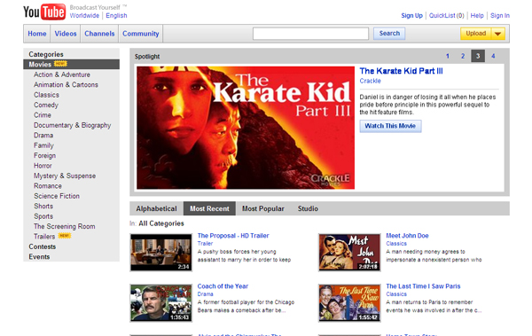Select Mystery & Suspense category
This screenshot has height=336, width=532.
(65, 176)
